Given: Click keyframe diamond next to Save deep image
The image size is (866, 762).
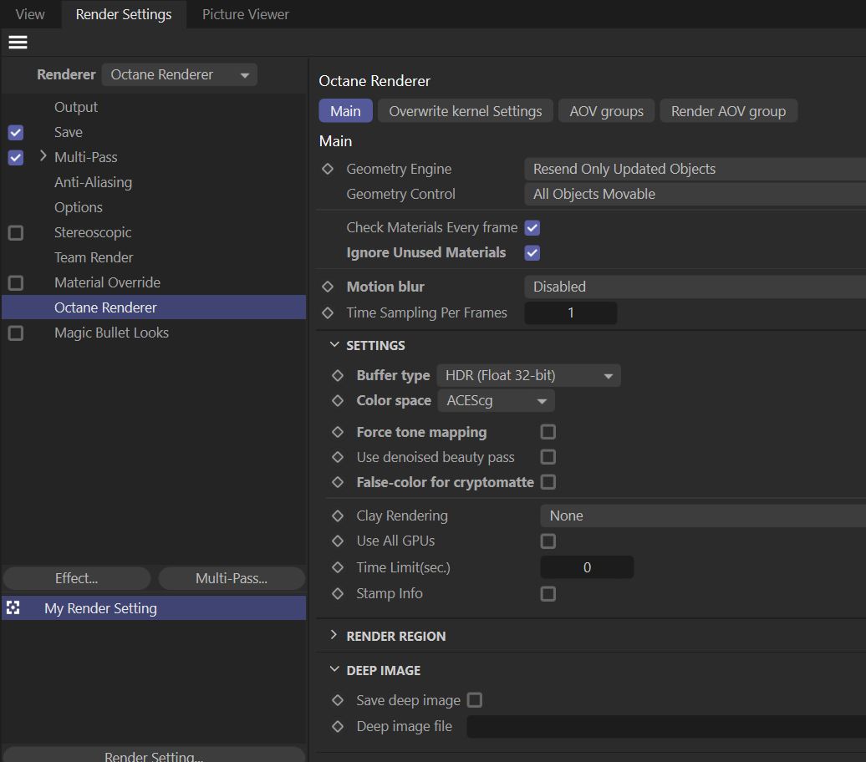Looking at the screenshot, I should [338, 700].
